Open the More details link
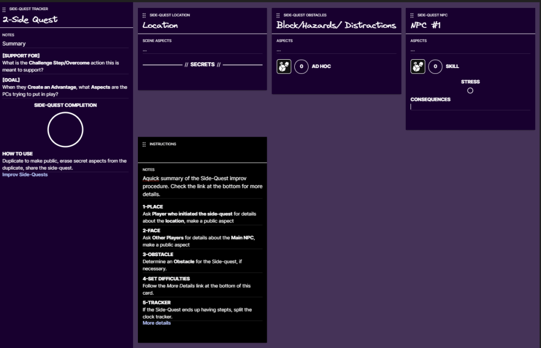 point(156,323)
